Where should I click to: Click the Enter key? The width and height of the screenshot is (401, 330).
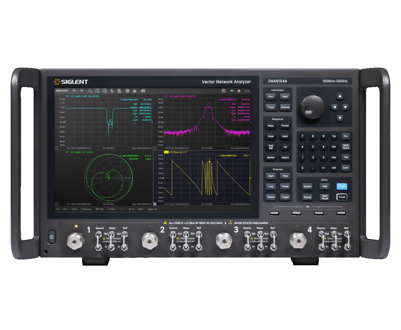tap(346, 168)
